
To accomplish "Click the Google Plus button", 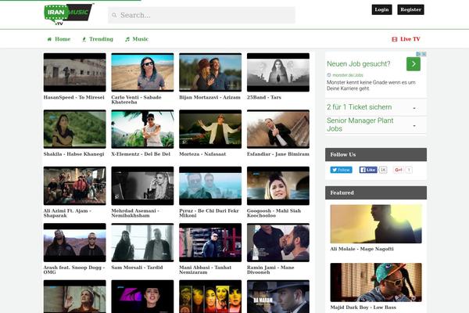I will point(399,170).
